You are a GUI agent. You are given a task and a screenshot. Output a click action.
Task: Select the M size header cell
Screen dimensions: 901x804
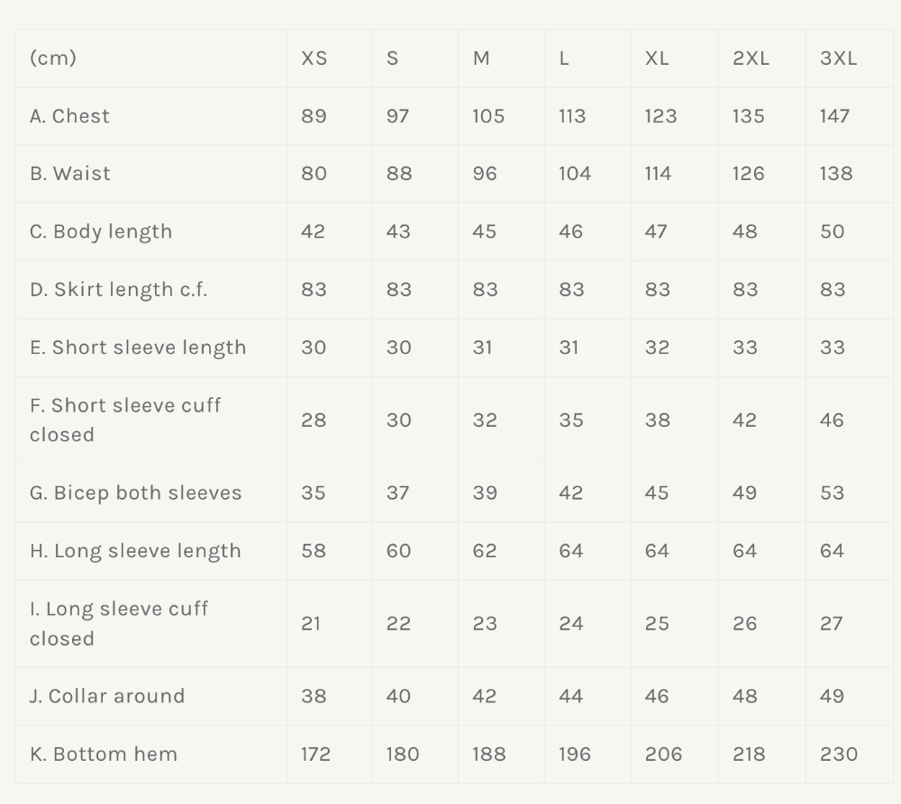tap(481, 59)
